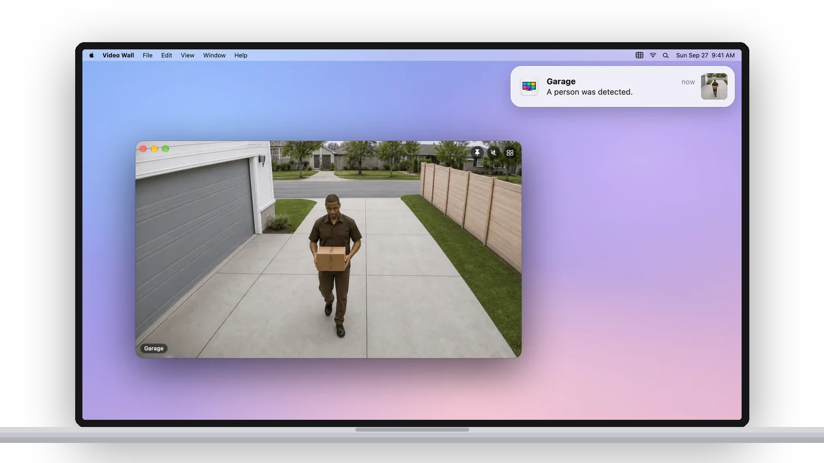Open the grid layout view icon
This screenshot has height=463, width=824.
[510, 153]
